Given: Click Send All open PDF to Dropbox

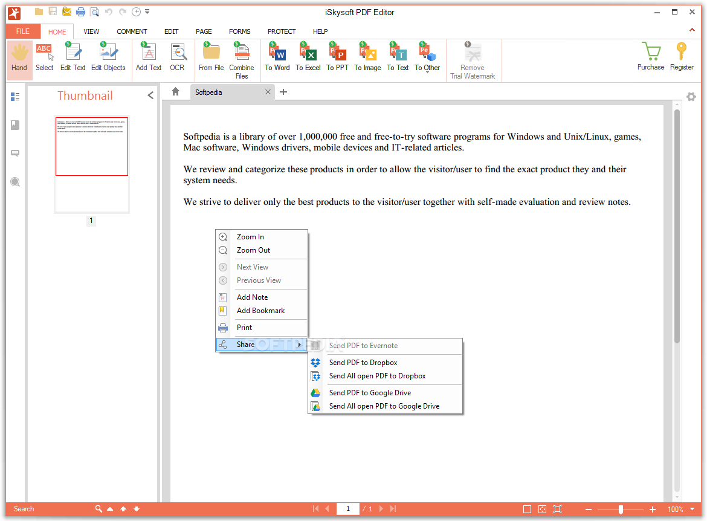Looking at the screenshot, I should click(x=386, y=376).
